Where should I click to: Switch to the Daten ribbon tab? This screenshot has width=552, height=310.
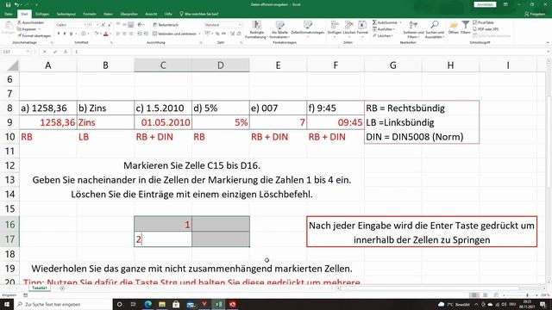(x=108, y=14)
